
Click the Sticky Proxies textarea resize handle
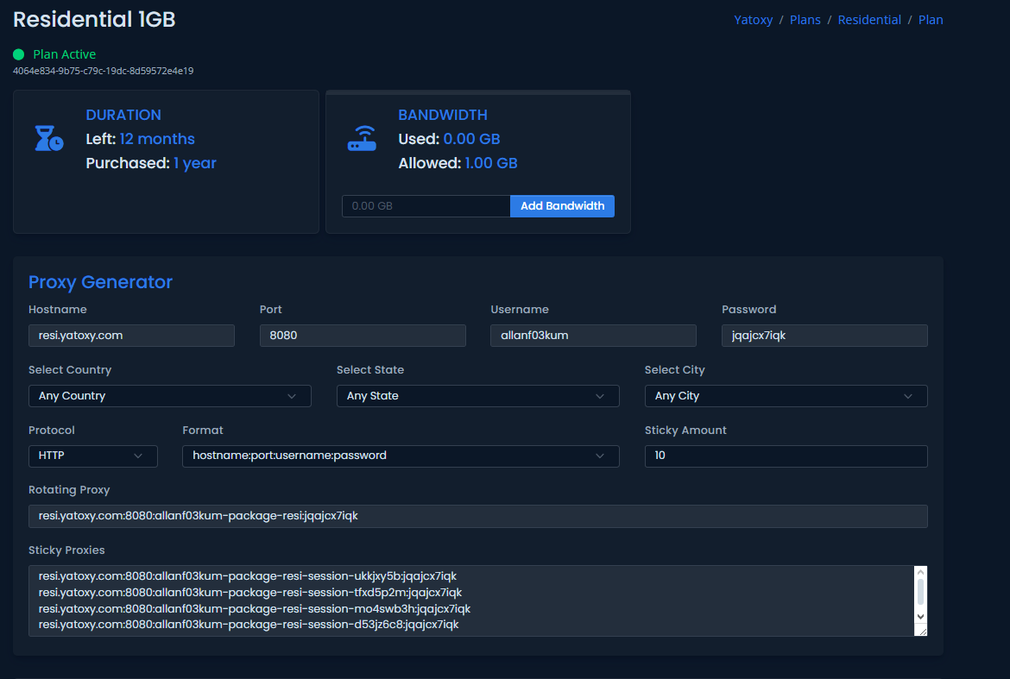(922, 631)
